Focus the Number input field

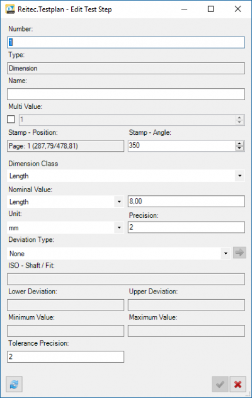126,42
